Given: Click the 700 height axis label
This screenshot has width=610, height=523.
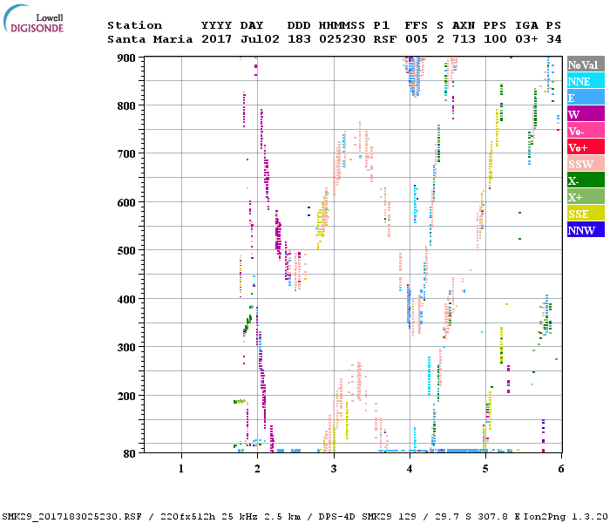Looking at the screenshot, I should click(126, 154).
